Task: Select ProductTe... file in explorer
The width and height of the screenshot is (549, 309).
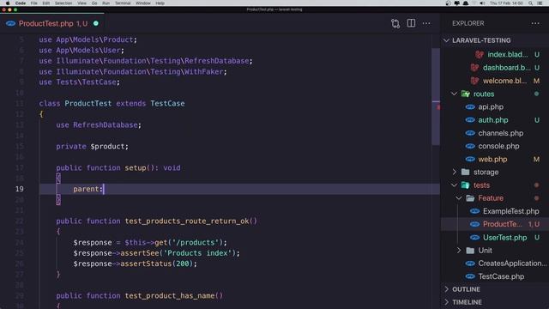Action: click(x=502, y=224)
